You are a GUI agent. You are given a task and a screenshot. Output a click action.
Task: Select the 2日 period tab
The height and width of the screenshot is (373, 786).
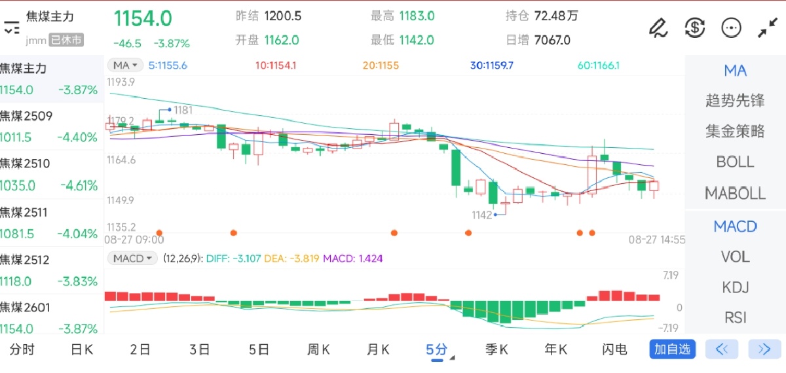click(x=140, y=349)
